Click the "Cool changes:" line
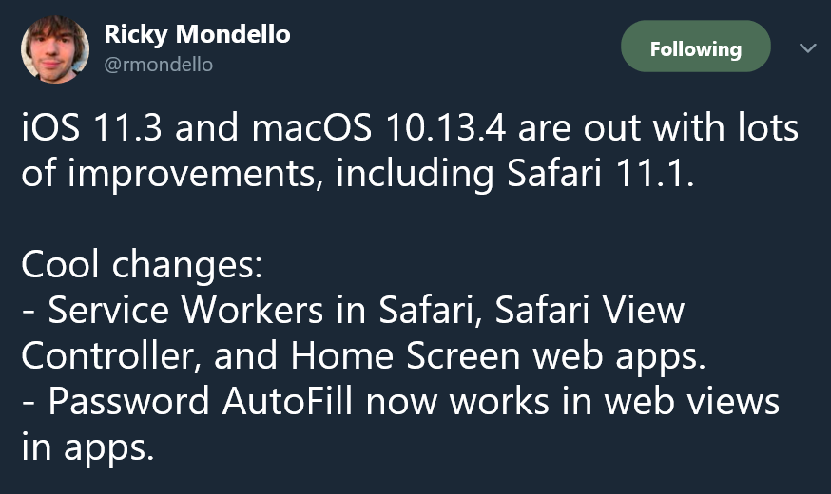Screen dimensions: 831x494 [x=142, y=264]
